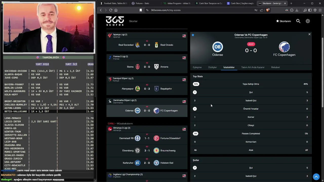Open Reims vs Amiens match row
This screenshot has width=324, height=182.
147,67
